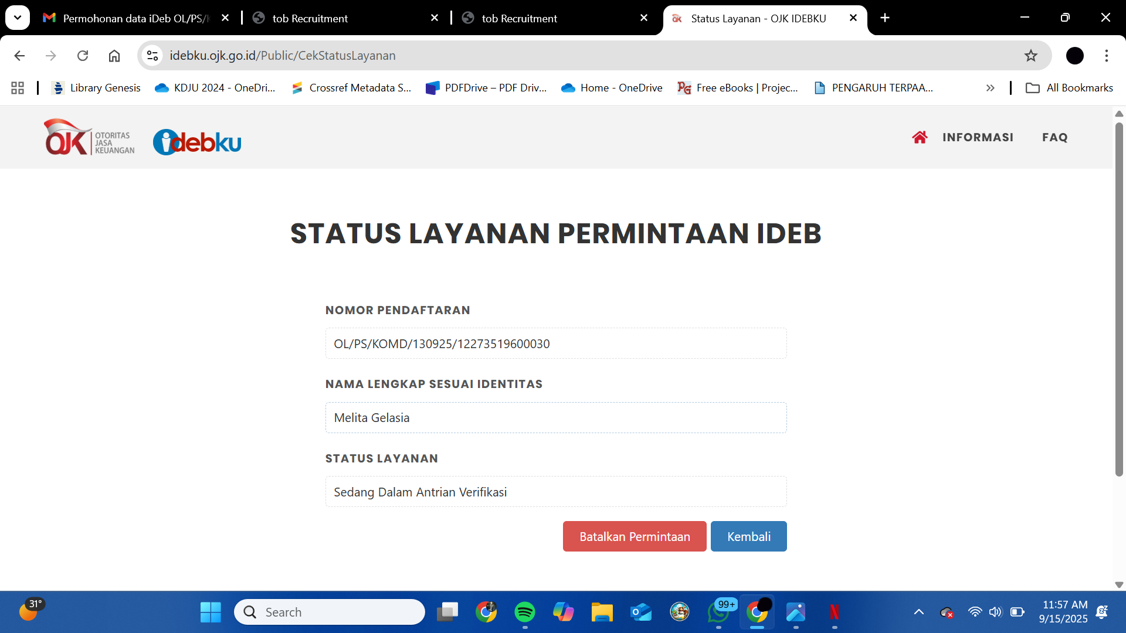Click the red home icon in navbar
The image size is (1126, 633).
tap(920, 137)
